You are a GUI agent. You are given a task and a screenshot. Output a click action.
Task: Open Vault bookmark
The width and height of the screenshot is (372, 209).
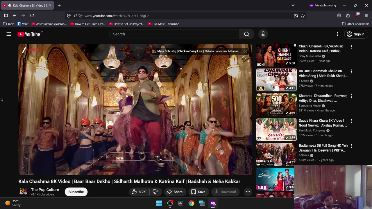click(23, 24)
